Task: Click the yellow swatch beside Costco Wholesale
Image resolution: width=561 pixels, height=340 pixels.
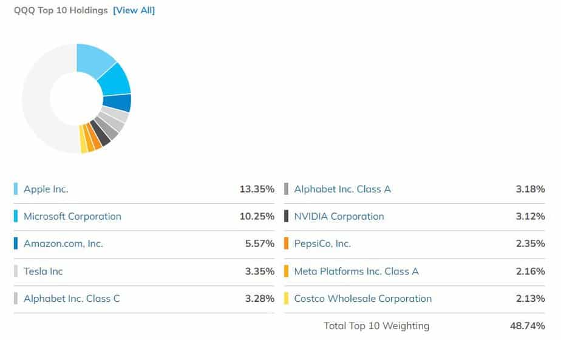Action: tap(286, 298)
